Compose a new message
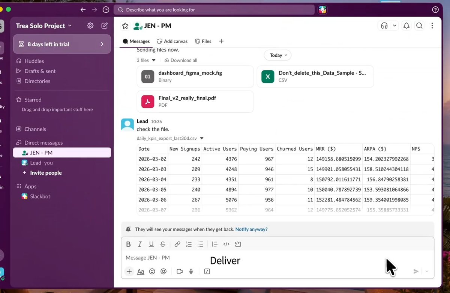The height and width of the screenshot is (293, 450). click(x=105, y=26)
